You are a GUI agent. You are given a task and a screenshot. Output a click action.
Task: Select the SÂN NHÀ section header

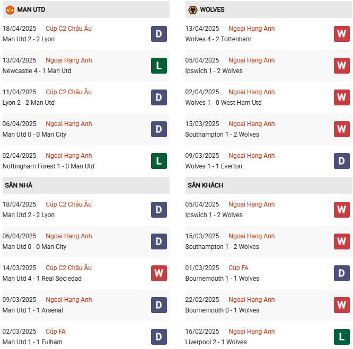click(x=19, y=185)
